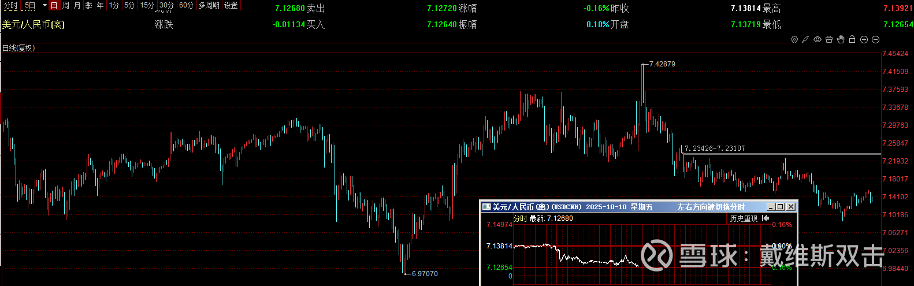Select the 季 quarterly period tab
This screenshot has height=286, width=914.
[89, 5]
